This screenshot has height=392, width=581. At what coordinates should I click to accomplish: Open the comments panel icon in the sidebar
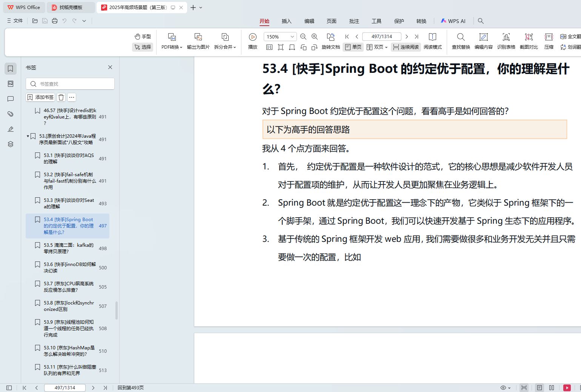point(11,99)
